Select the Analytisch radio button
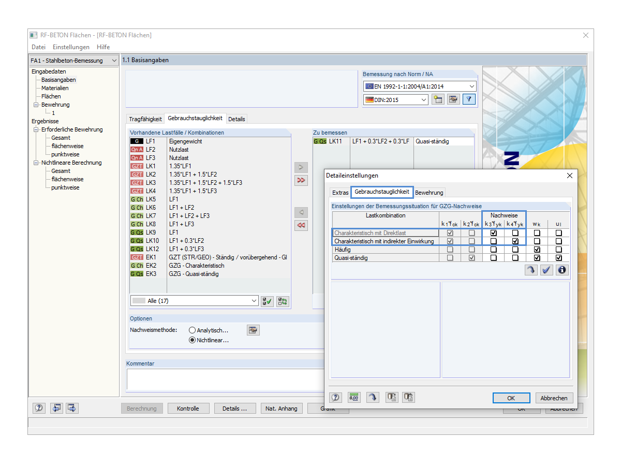This screenshot has height=466, width=621. click(193, 330)
